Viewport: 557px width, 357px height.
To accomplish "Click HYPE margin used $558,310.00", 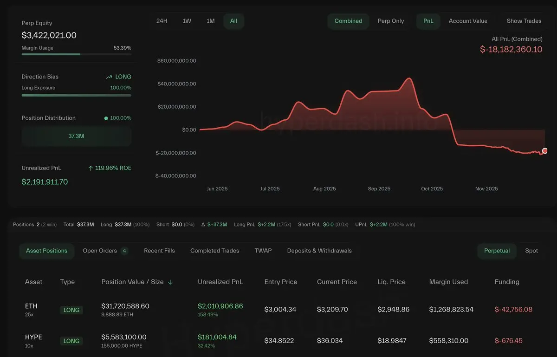I will click(448, 341).
